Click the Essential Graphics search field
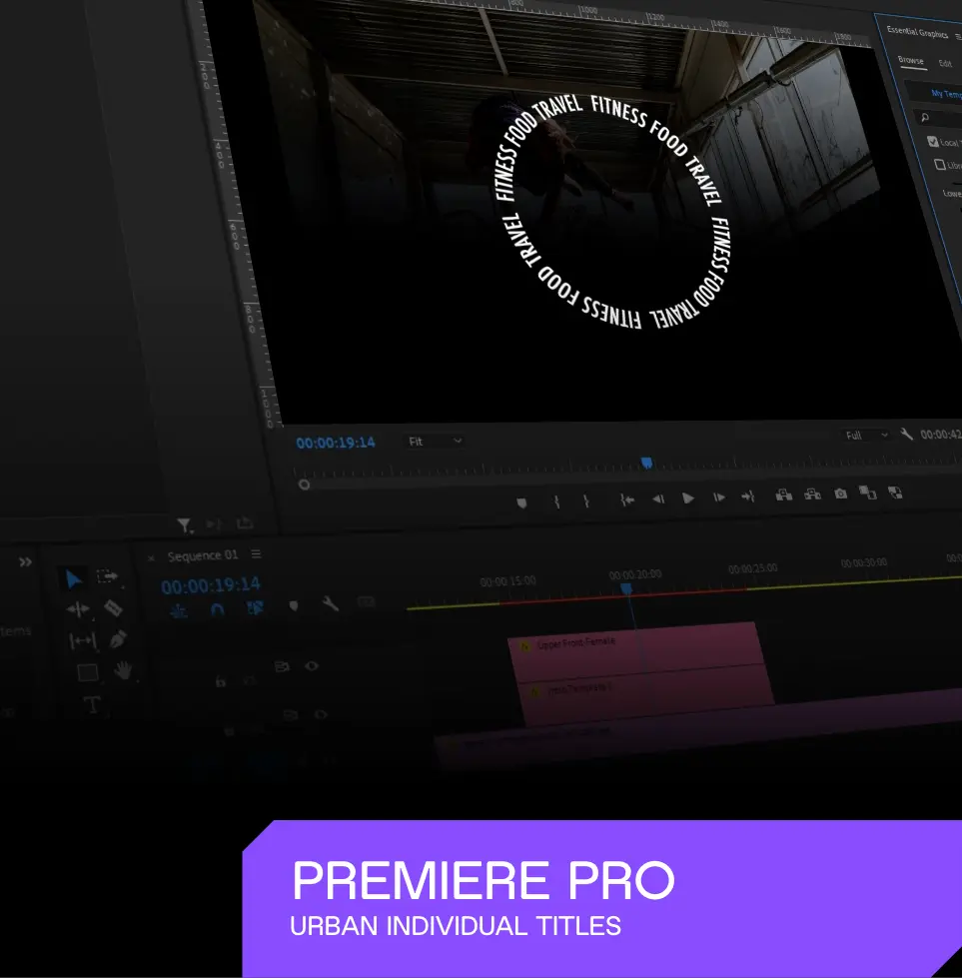 click(x=938, y=118)
